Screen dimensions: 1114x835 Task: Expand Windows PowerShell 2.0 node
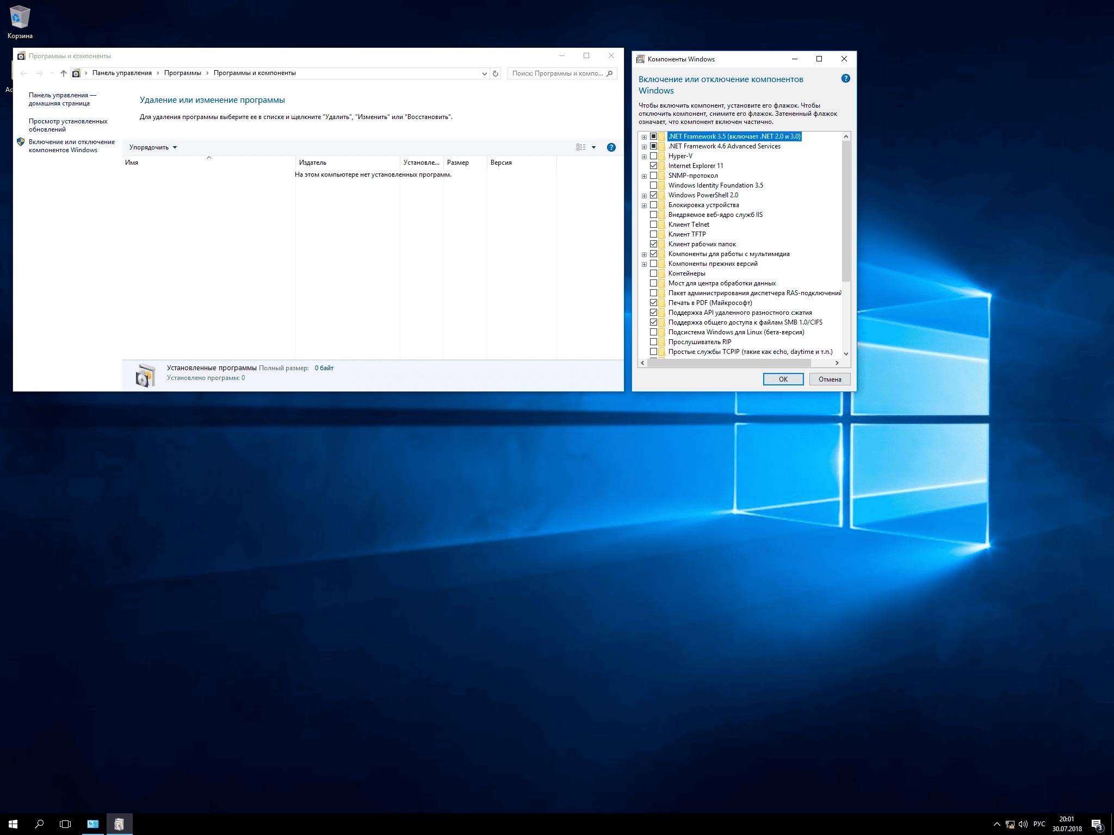[644, 196]
